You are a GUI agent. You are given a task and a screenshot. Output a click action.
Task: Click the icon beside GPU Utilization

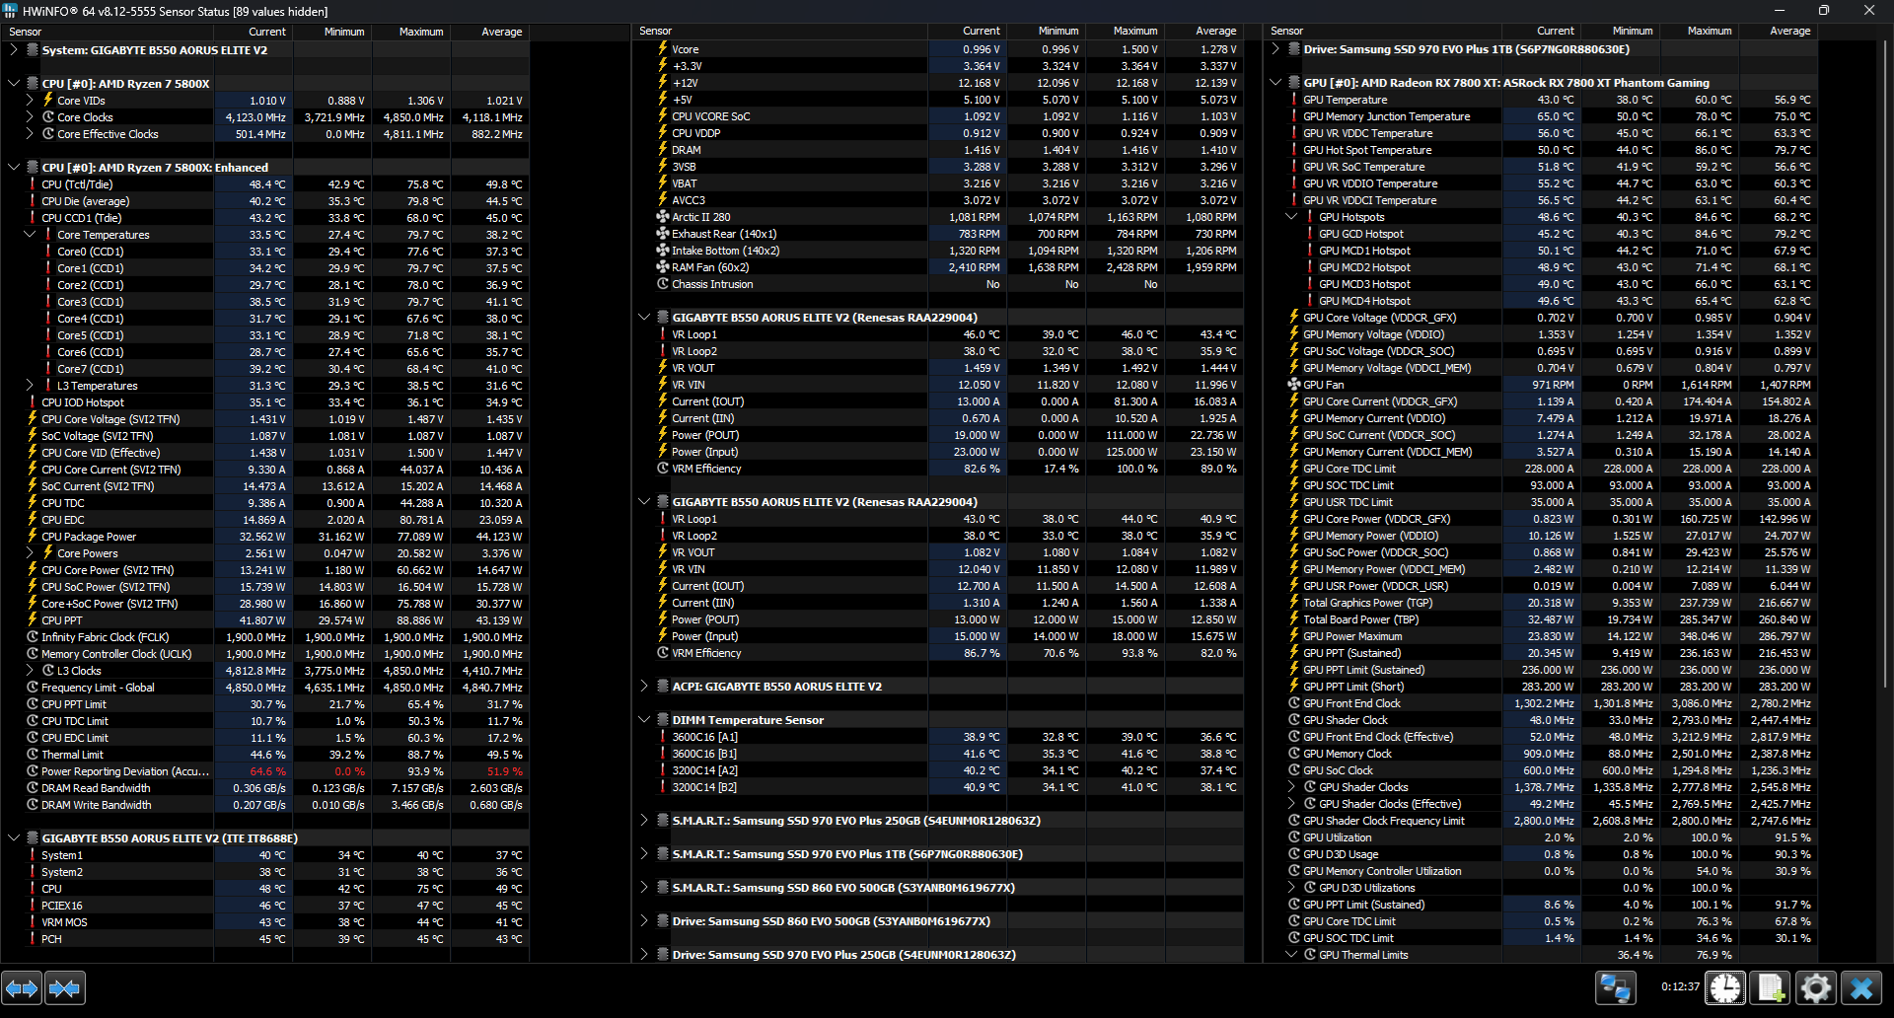(x=1294, y=837)
